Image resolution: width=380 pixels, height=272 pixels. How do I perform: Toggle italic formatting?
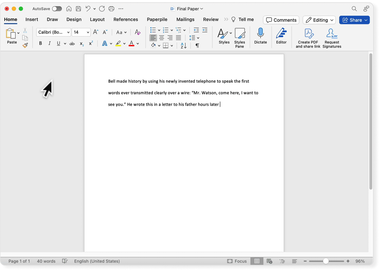[x=49, y=43]
